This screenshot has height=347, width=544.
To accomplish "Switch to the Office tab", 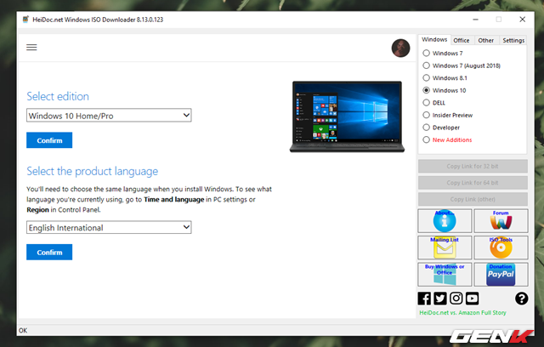I will pyautogui.click(x=462, y=40).
